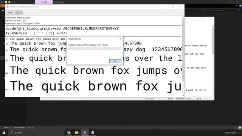Expand the File Explorer ribbon chevron
Image resolution: width=242 pixels, height=136 pixels.
(x=237, y=6)
